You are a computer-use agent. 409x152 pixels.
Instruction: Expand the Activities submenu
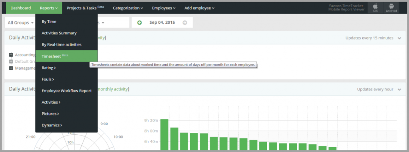[67, 102]
